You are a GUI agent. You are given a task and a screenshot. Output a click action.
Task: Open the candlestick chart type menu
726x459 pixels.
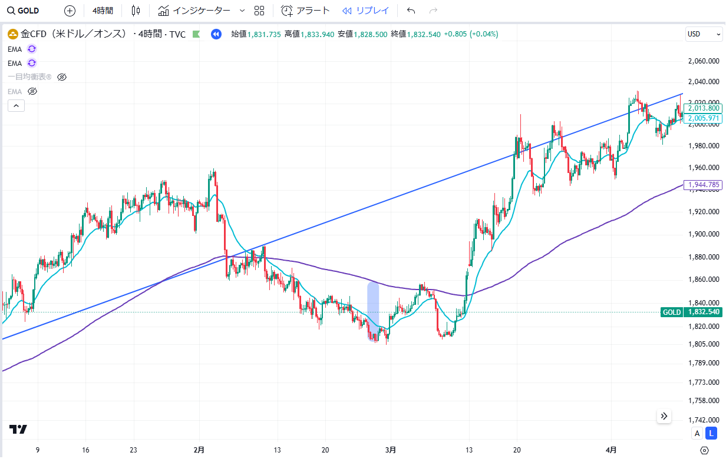pos(136,11)
